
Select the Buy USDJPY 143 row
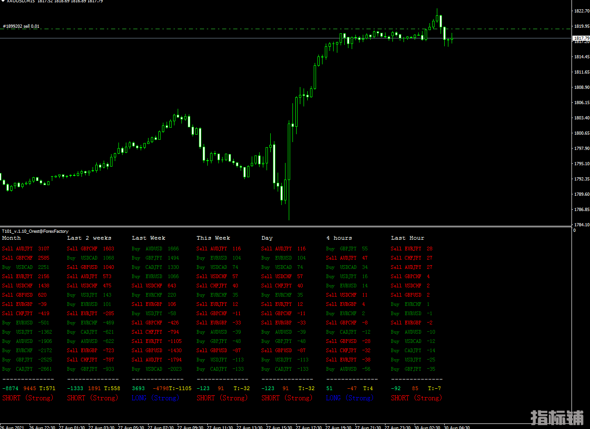[89, 295]
